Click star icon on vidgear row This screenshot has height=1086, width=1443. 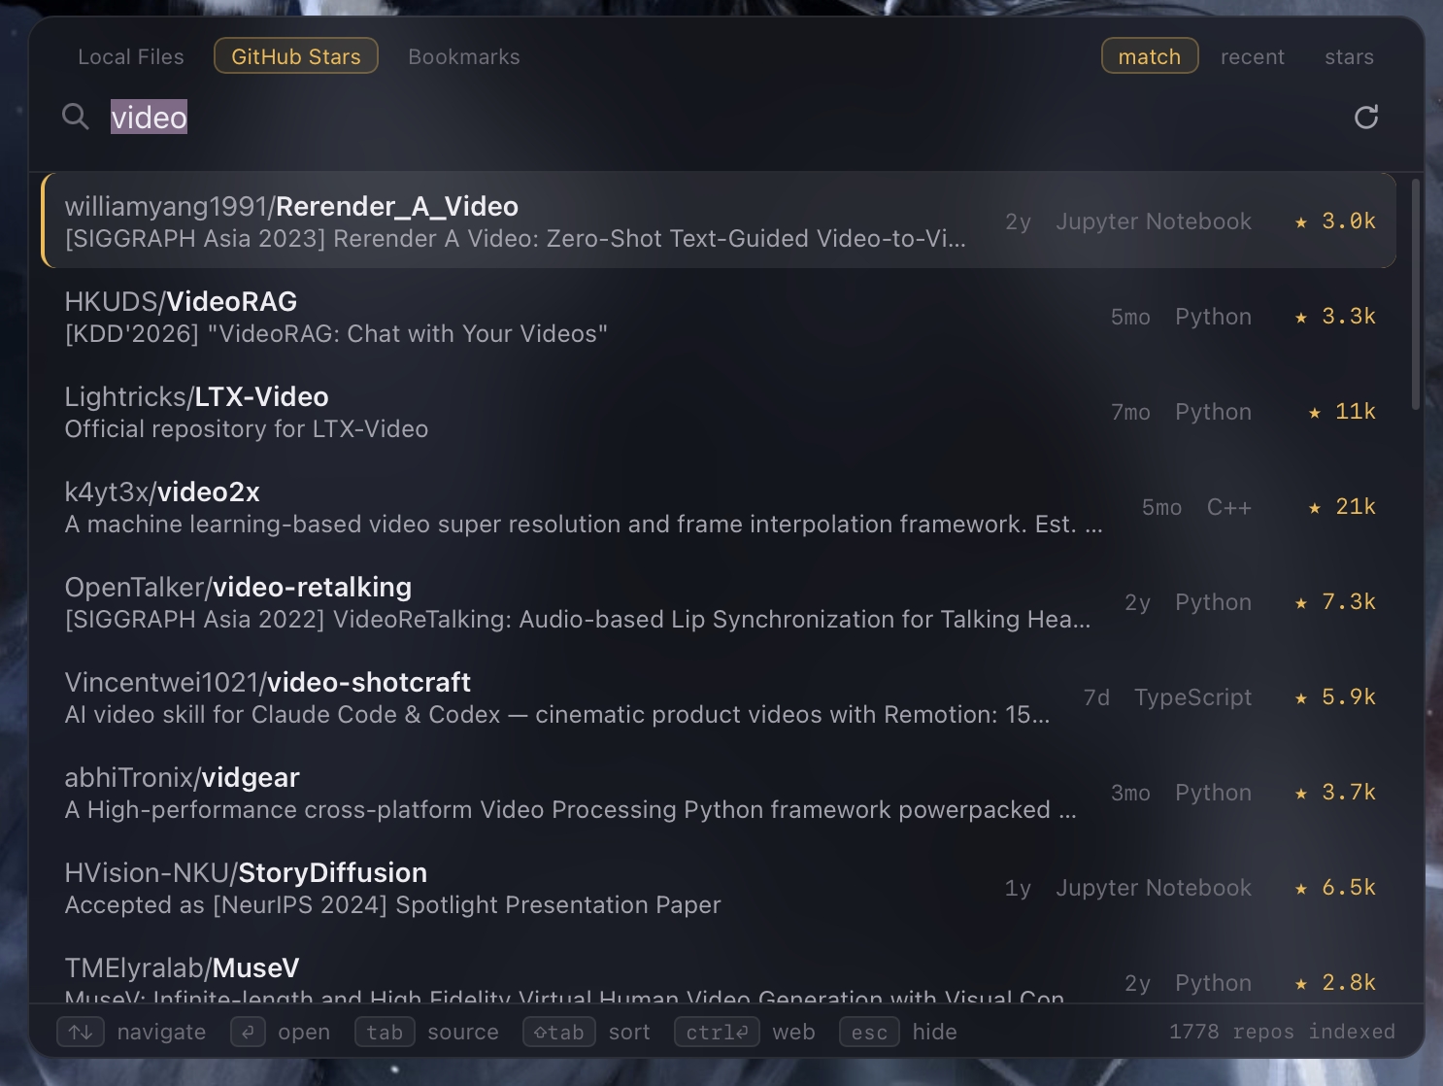coord(1301,793)
